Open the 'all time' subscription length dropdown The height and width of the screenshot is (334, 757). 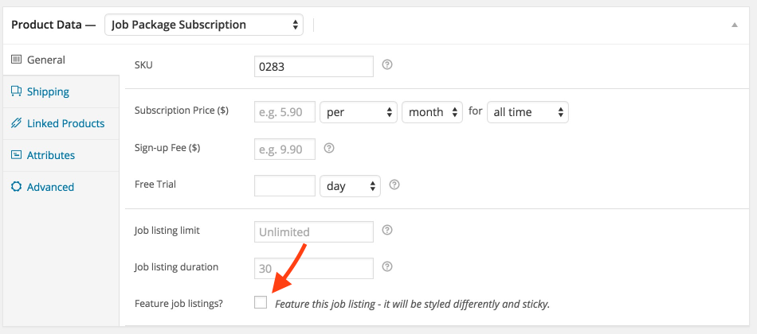(528, 112)
